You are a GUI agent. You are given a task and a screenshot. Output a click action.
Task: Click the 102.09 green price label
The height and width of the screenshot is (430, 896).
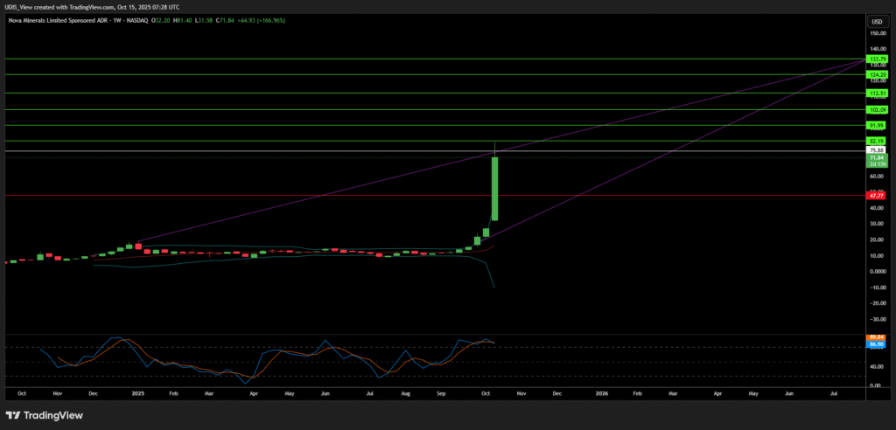click(877, 109)
